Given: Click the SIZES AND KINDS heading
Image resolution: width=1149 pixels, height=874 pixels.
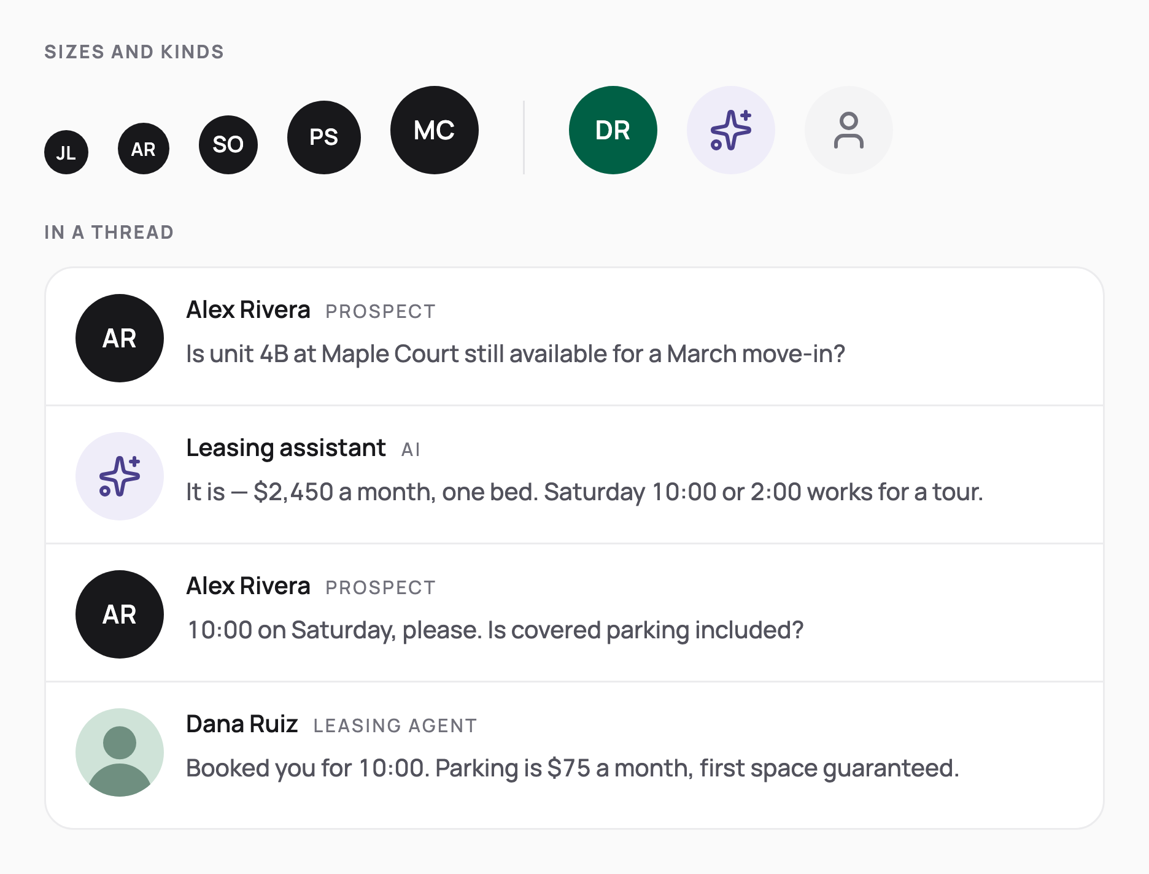Looking at the screenshot, I should tap(134, 52).
